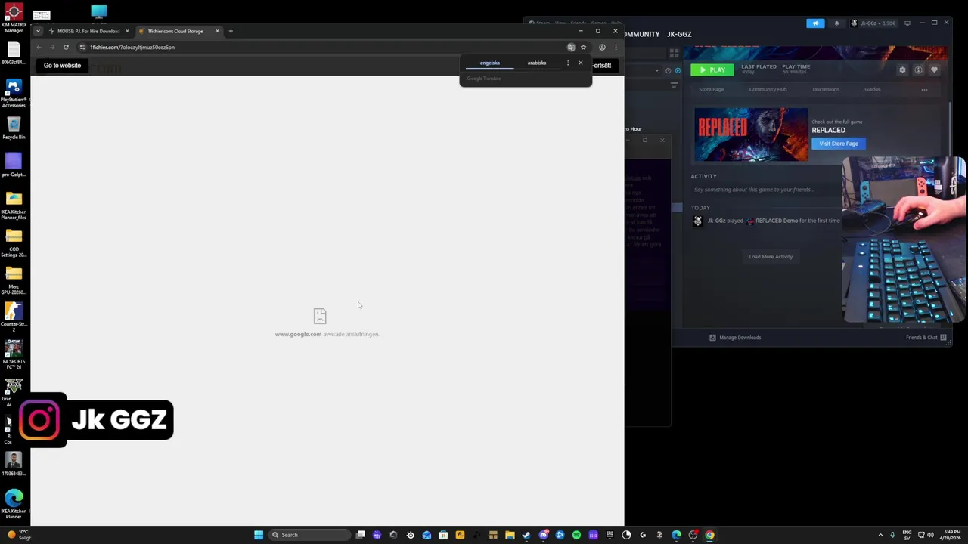Open the taskbar weather widget
The height and width of the screenshot is (544, 968).
pyautogui.click(x=18, y=535)
